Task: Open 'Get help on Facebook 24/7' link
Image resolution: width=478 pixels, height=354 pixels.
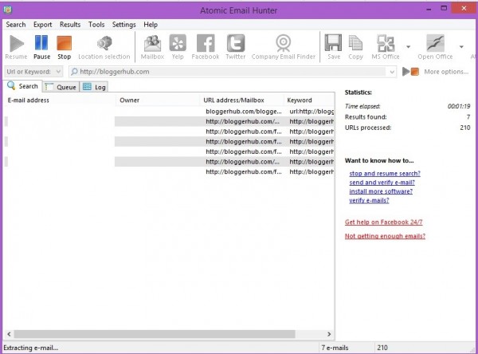Action: click(383, 222)
